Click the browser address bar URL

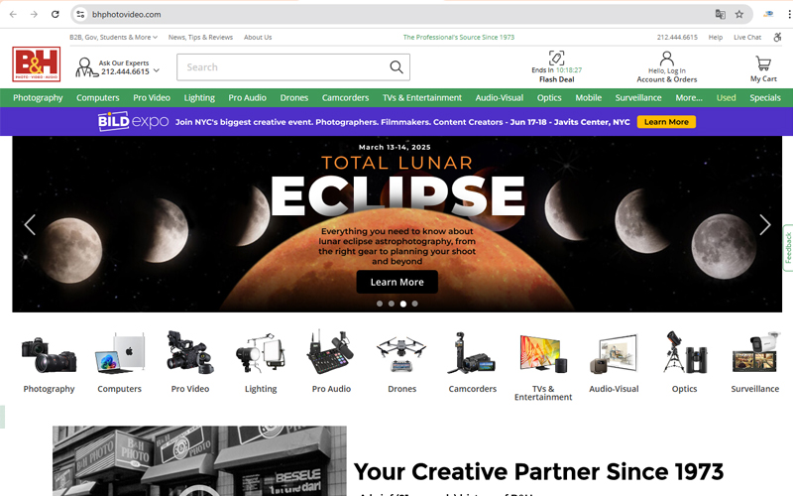tap(127, 14)
